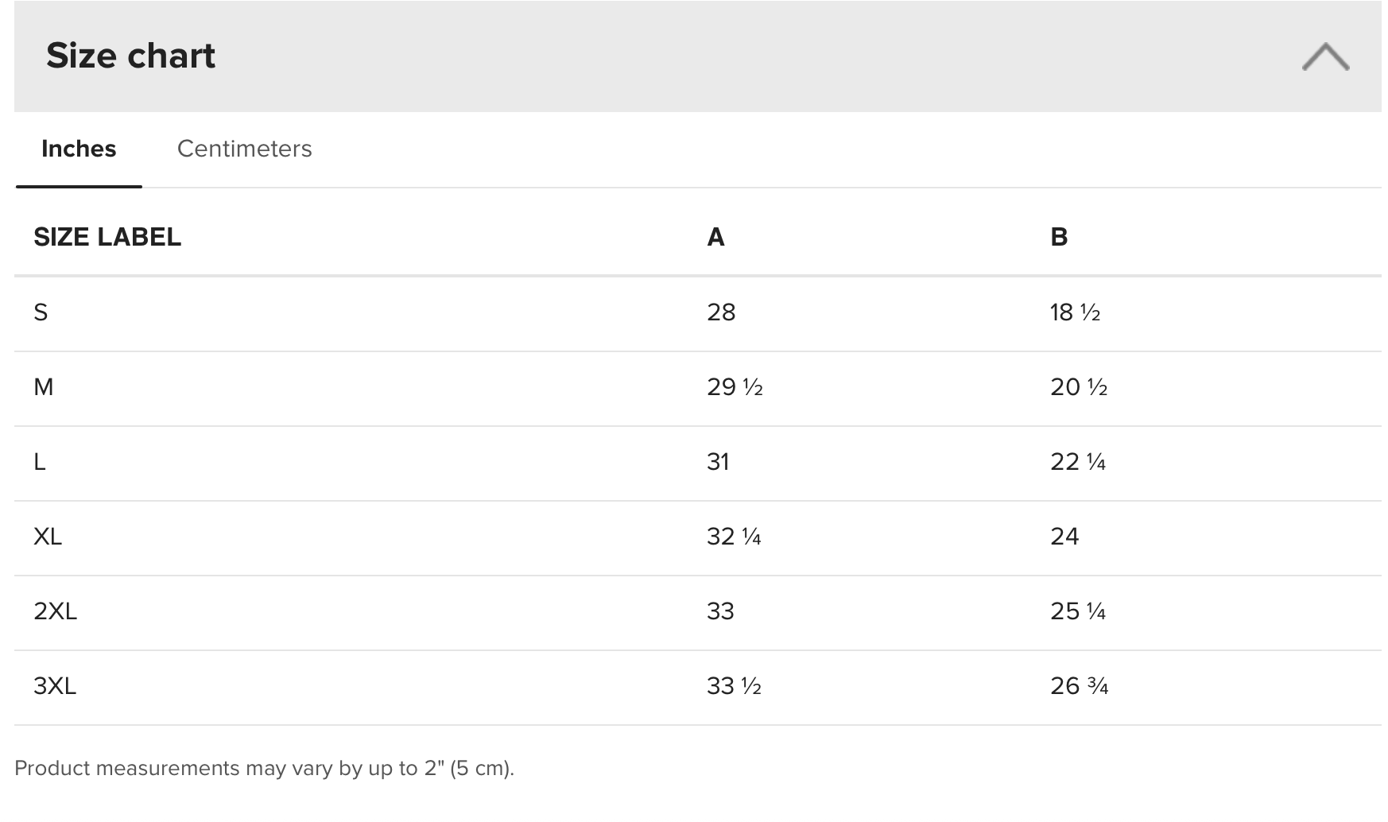Screen dimensions: 1388x822
Task: Click the 32 ¼ measurement for XL
Action: point(734,537)
